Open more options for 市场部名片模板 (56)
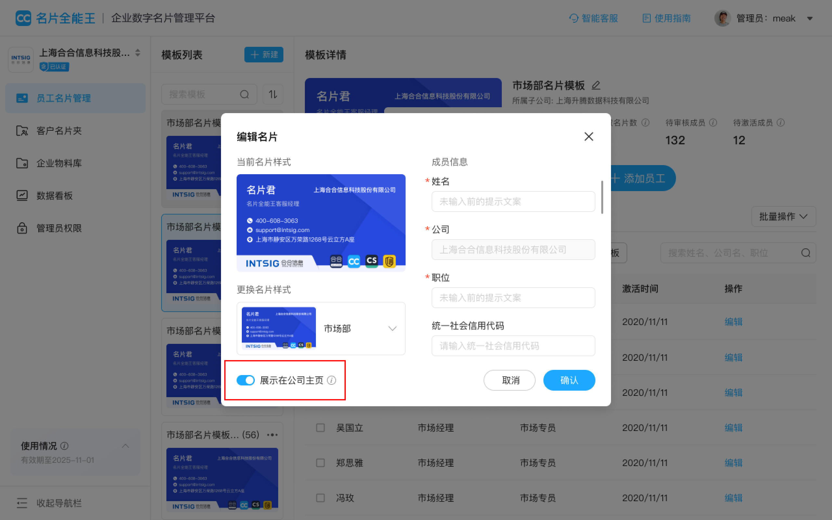 click(272, 435)
